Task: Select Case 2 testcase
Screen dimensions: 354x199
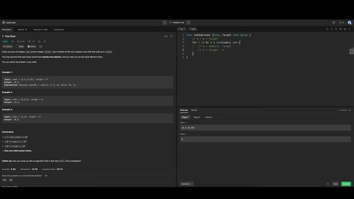Action: tap(197, 117)
